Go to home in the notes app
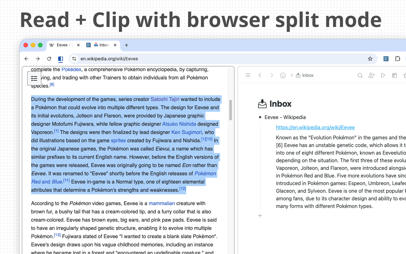 tap(283, 75)
